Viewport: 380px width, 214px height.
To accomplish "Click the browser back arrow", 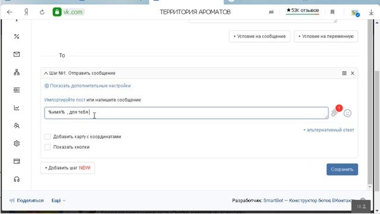I will pyautogui.click(x=9, y=12).
